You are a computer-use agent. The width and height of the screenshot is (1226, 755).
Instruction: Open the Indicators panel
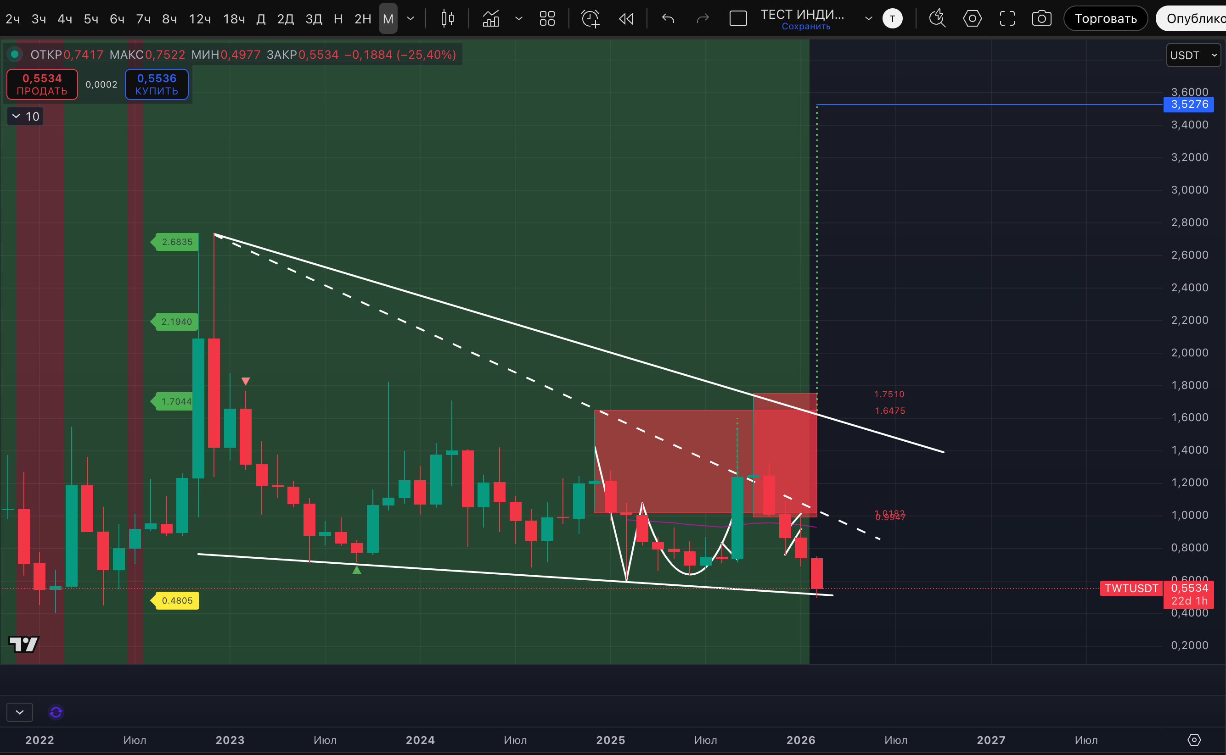point(491,19)
